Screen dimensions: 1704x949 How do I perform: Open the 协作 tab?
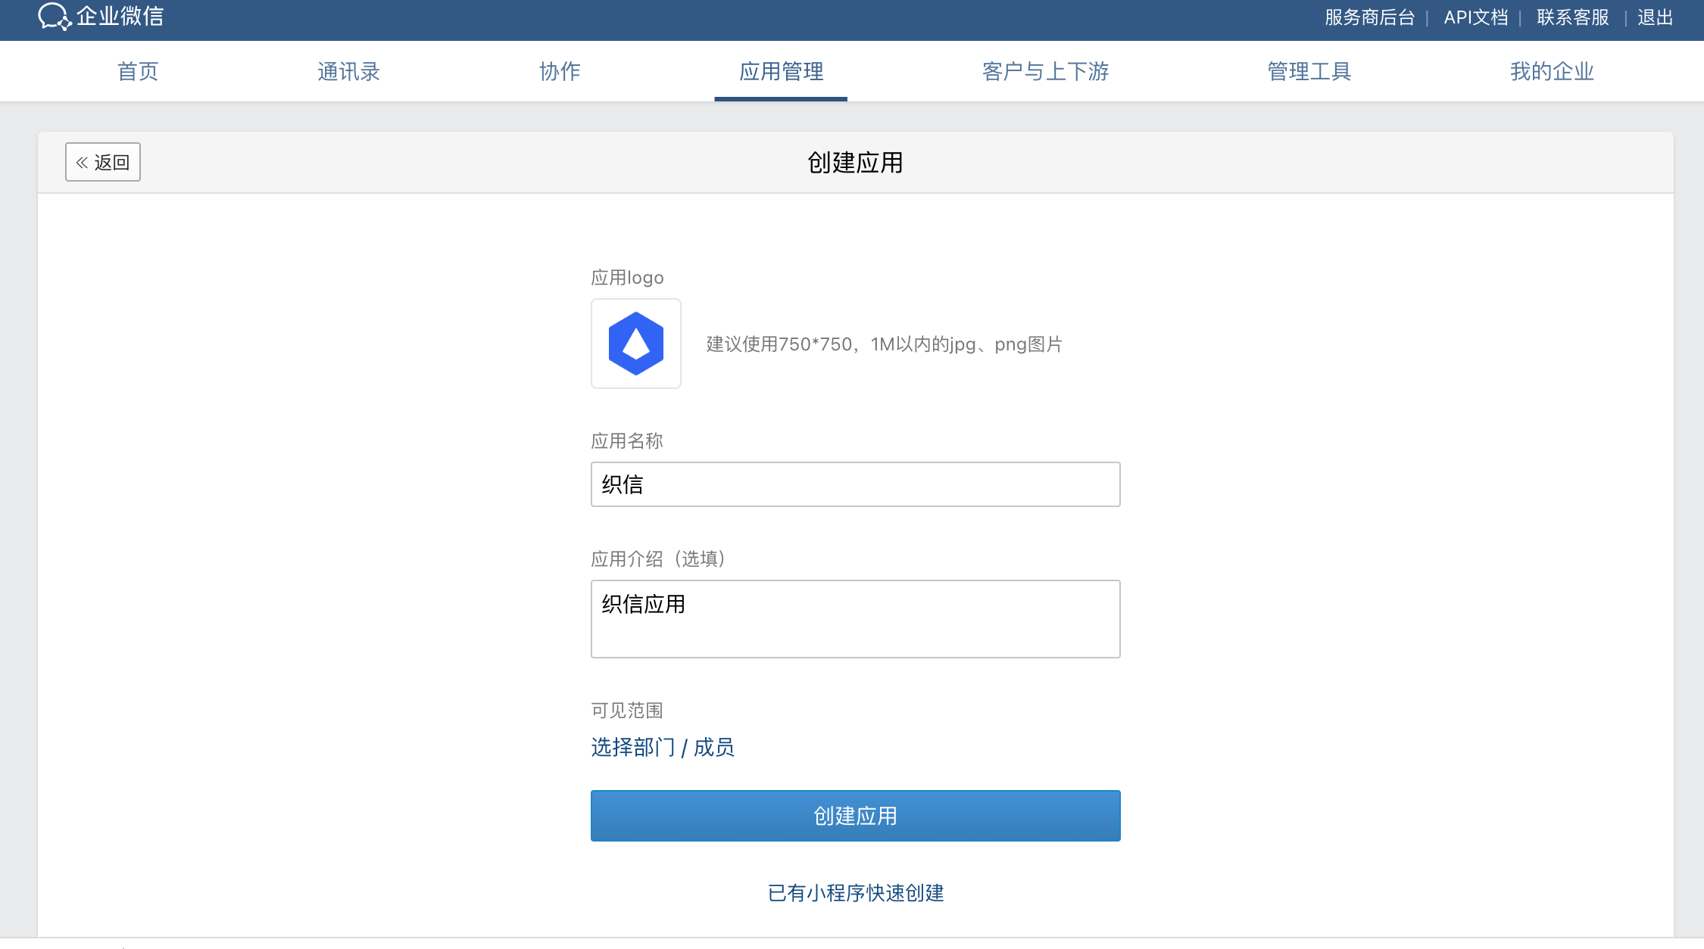[x=560, y=71]
